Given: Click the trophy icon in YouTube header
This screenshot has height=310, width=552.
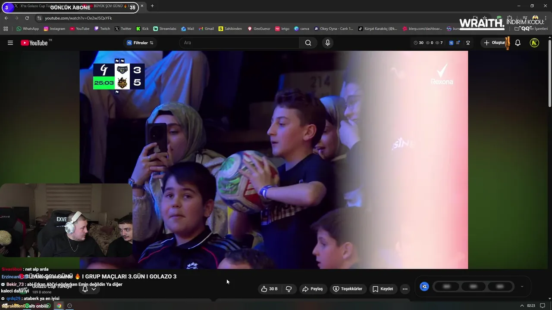Looking at the screenshot, I should coord(468,43).
